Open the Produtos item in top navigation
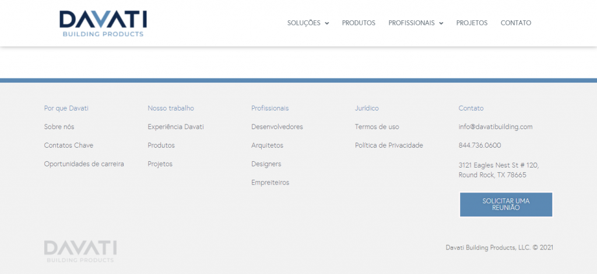This screenshot has height=274, width=597. 359,23
